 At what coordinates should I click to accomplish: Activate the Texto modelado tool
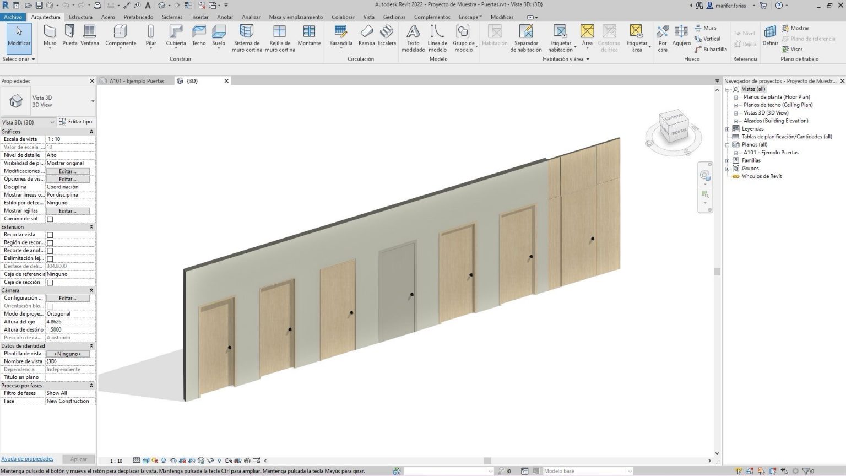click(x=413, y=39)
